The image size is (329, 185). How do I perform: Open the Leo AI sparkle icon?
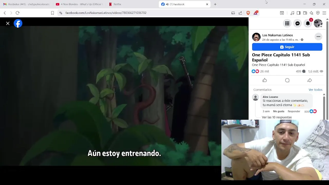click(x=311, y=13)
